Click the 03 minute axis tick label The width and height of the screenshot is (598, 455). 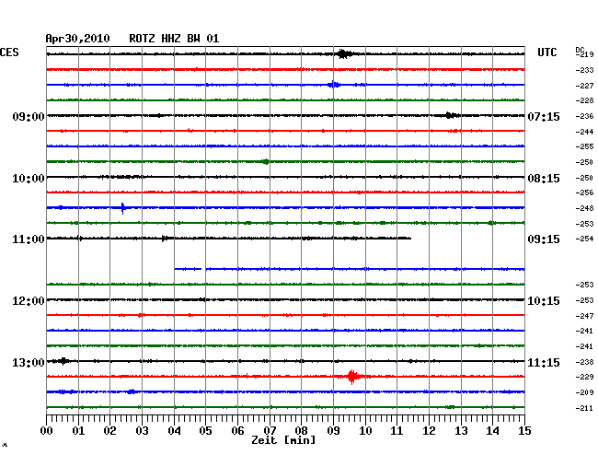[143, 430]
